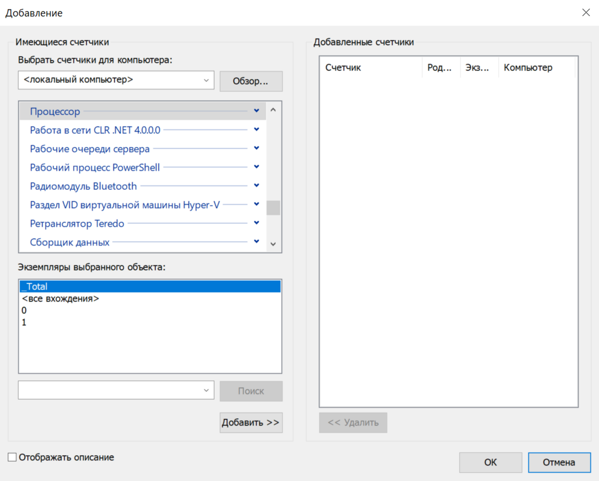Image resolution: width=599 pixels, height=481 pixels.
Task: Expand Работа в сети CLR .NET 4.0.0.0 chevron
Action: 257,130
